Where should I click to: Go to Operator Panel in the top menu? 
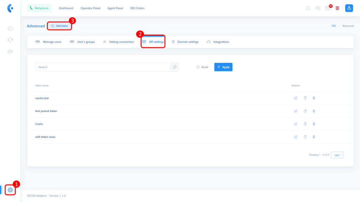pos(90,8)
